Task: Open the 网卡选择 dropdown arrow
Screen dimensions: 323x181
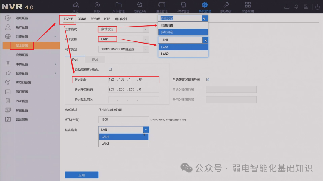Action: [x=146, y=39]
